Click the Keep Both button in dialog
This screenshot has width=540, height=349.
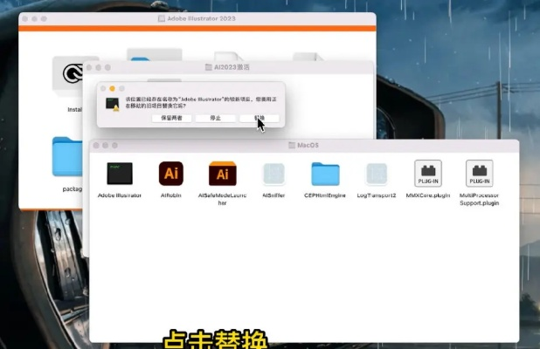coord(171,118)
